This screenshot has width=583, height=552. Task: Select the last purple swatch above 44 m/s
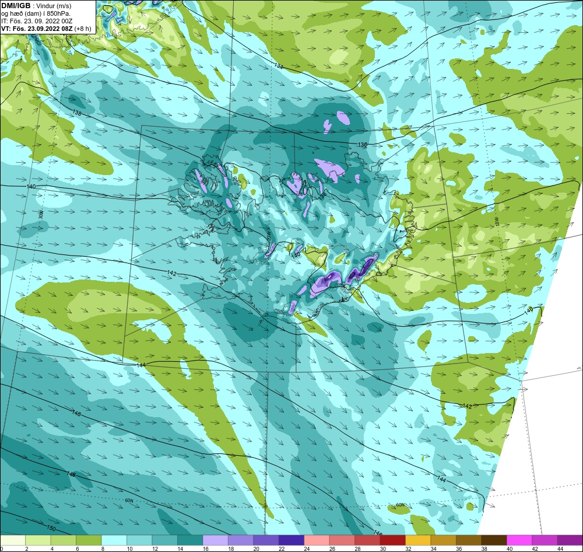(x=570, y=540)
